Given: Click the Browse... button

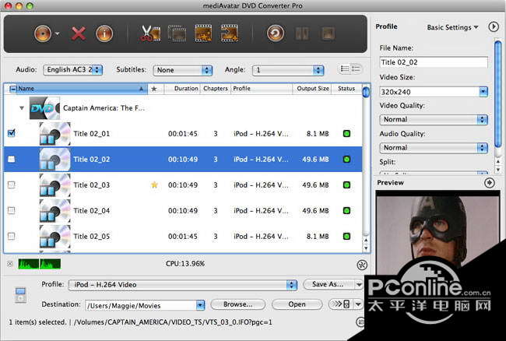Looking at the screenshot, I should pos(238,304).
